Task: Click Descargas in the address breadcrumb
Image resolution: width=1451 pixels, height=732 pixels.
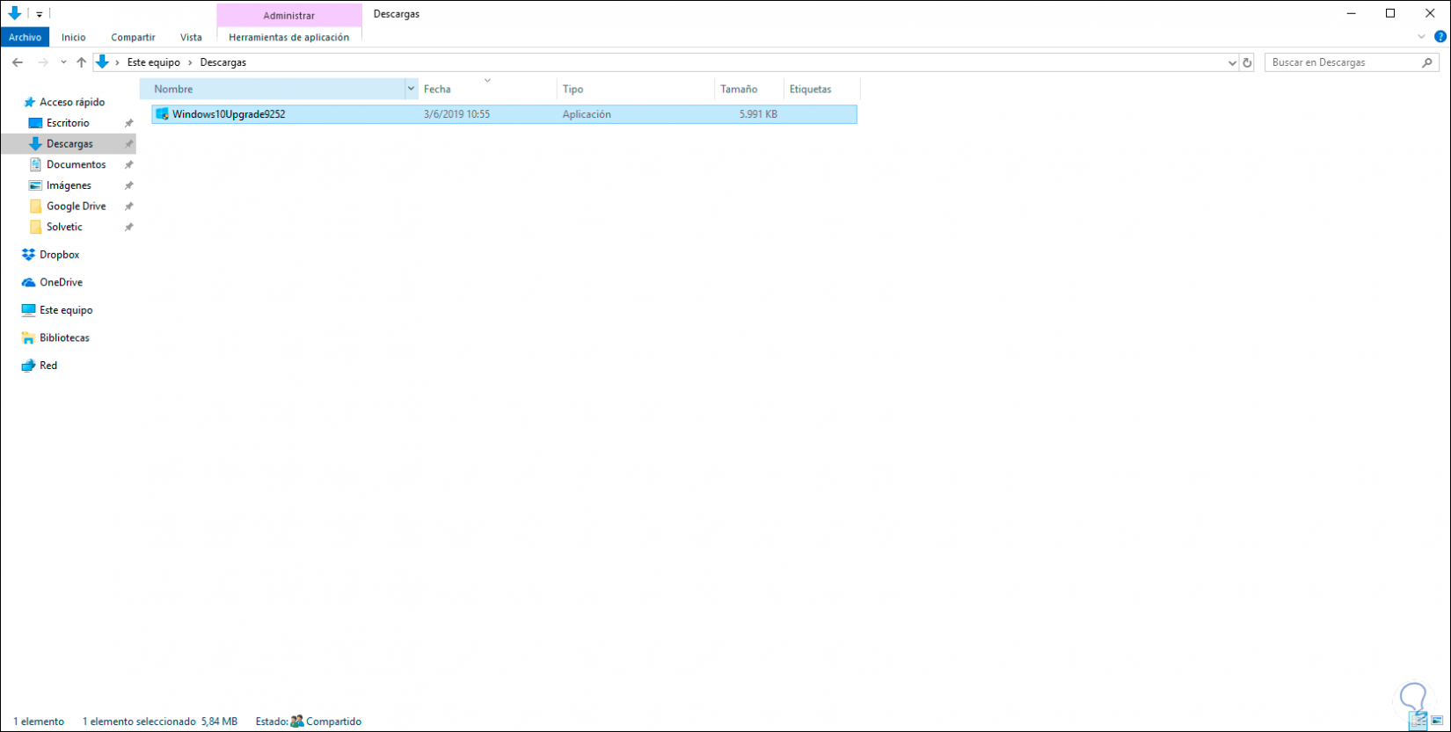Action: tap(223, 62)
